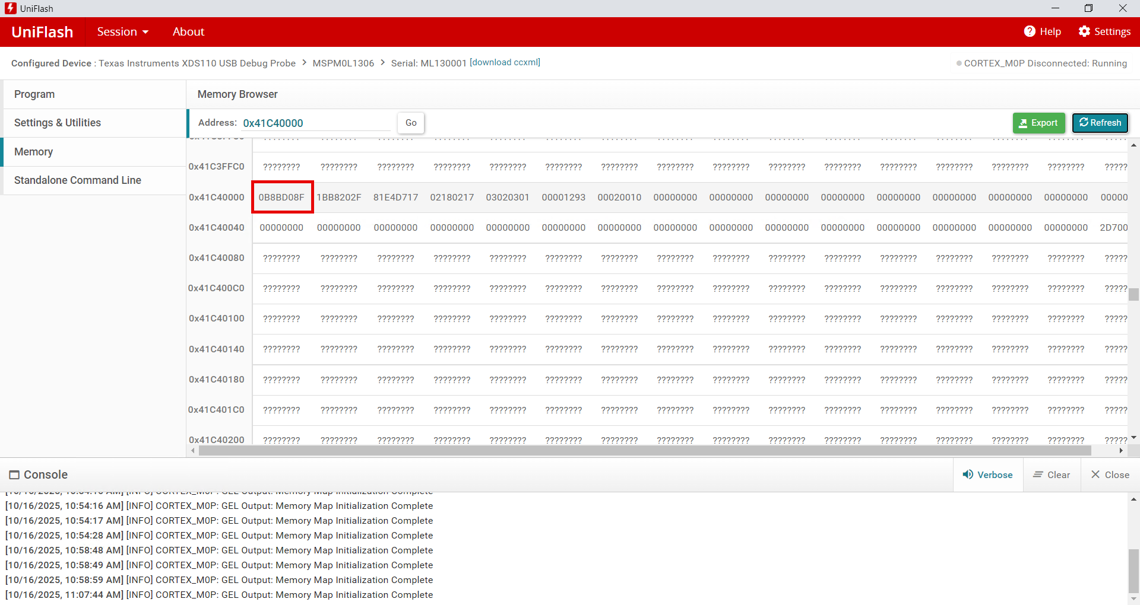Open the Help menu question icon
Screen dimensions: 1140x605
pos(1030,31)
